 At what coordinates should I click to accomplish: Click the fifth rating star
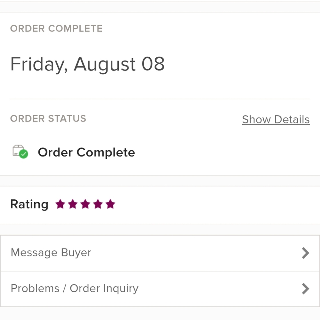pos(110,204)
